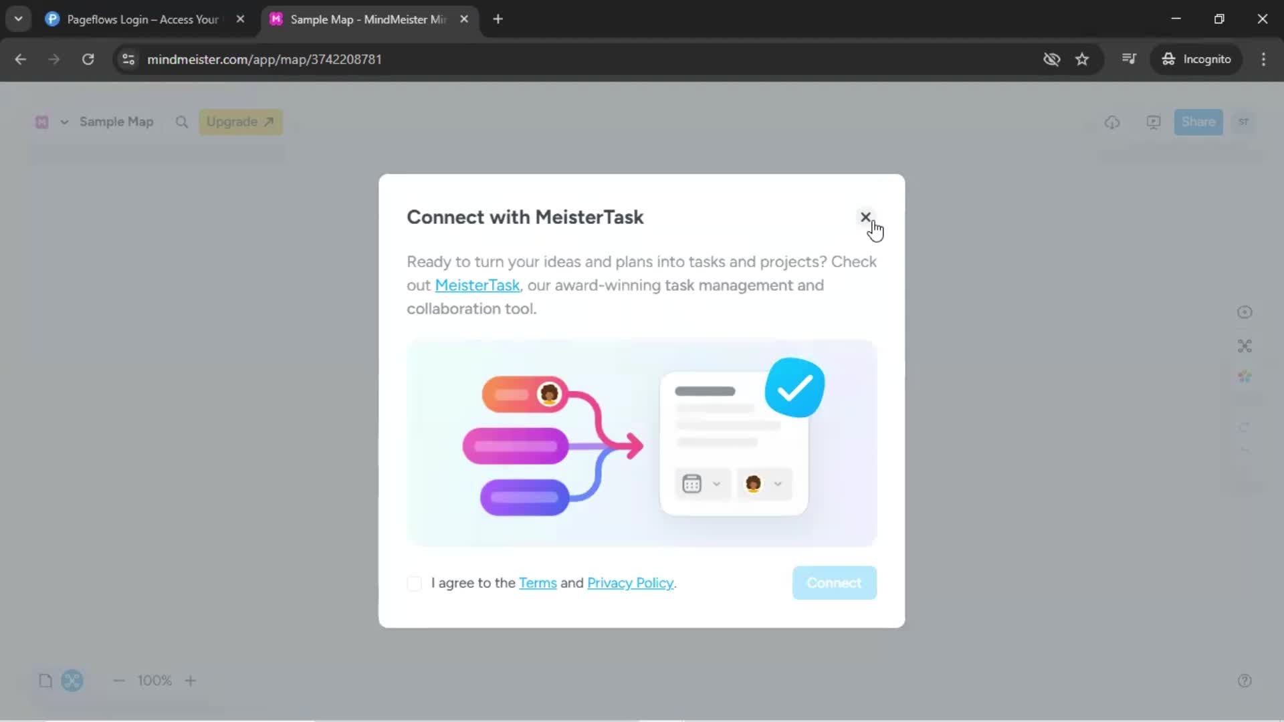Open the Privacy Policy link
The height and width of the screenshot is (722, 1284).
point(630,583)
